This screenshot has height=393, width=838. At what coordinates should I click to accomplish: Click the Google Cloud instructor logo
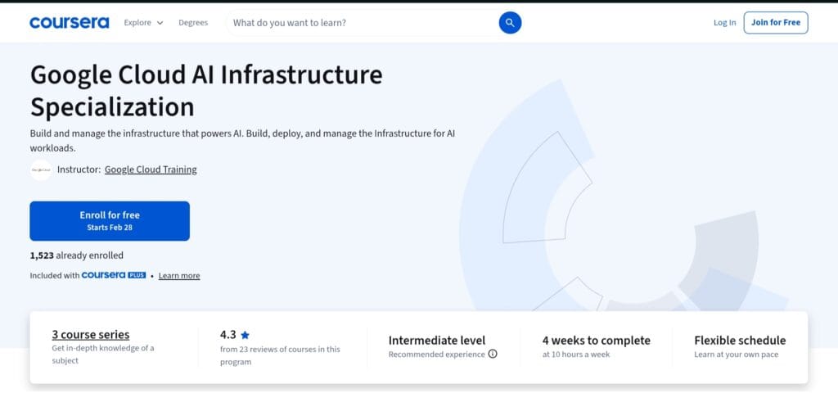(41, 170)
